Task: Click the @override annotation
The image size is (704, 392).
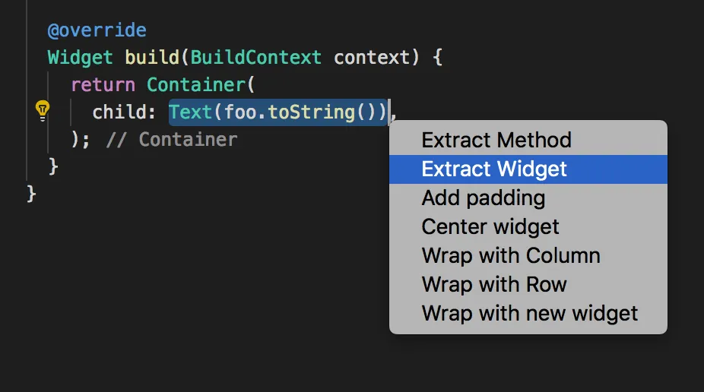Action: click(97, 31)
